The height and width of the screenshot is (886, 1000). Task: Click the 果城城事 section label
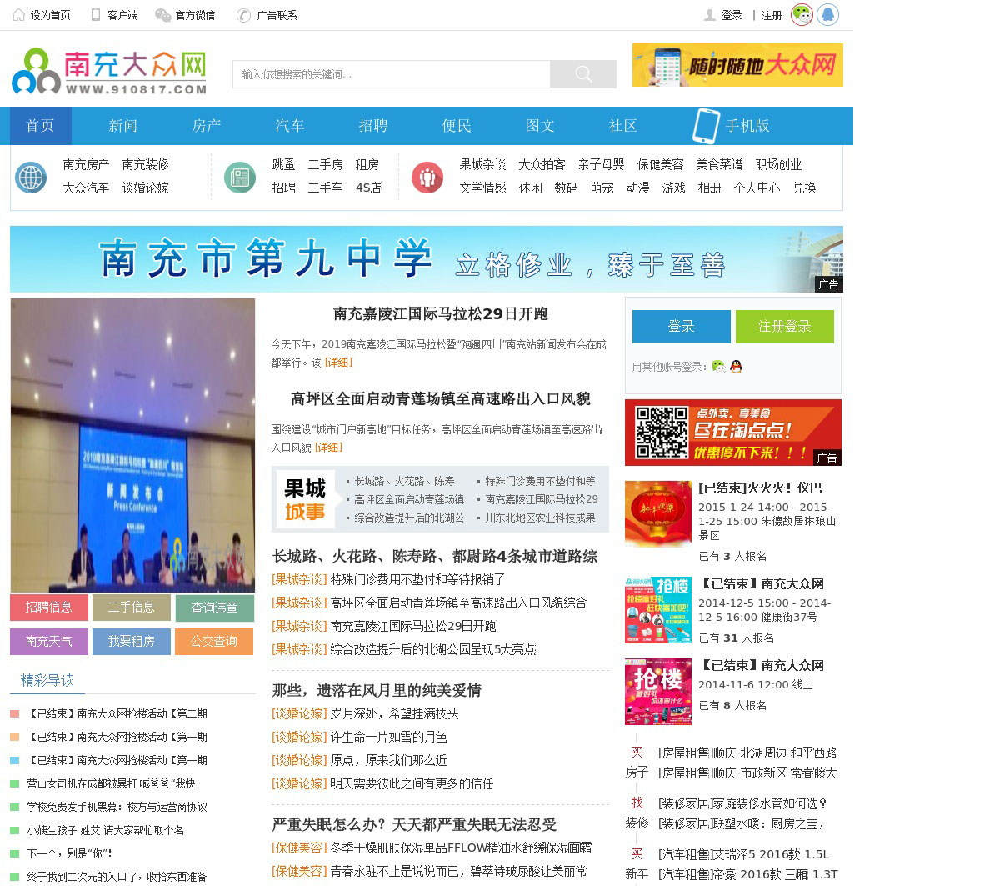point(305,499)
